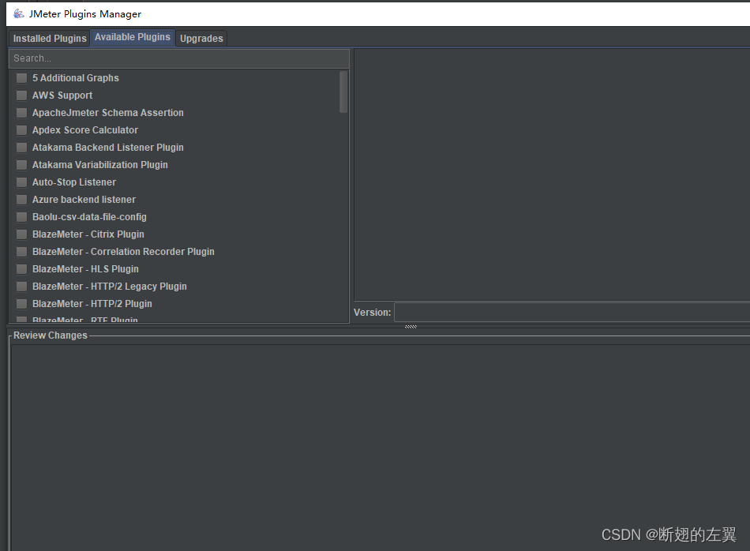Click the JMeter feather icon in title bar
The width and height of the screenshot is (750, 551).
point(19,13)
